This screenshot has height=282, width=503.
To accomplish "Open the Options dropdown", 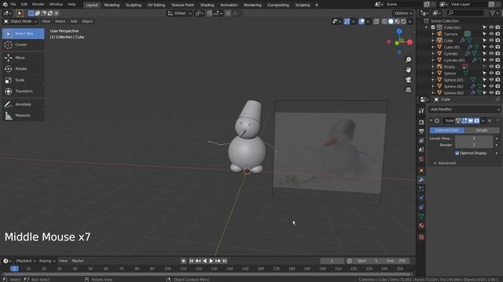I will (x=403, y=13).
